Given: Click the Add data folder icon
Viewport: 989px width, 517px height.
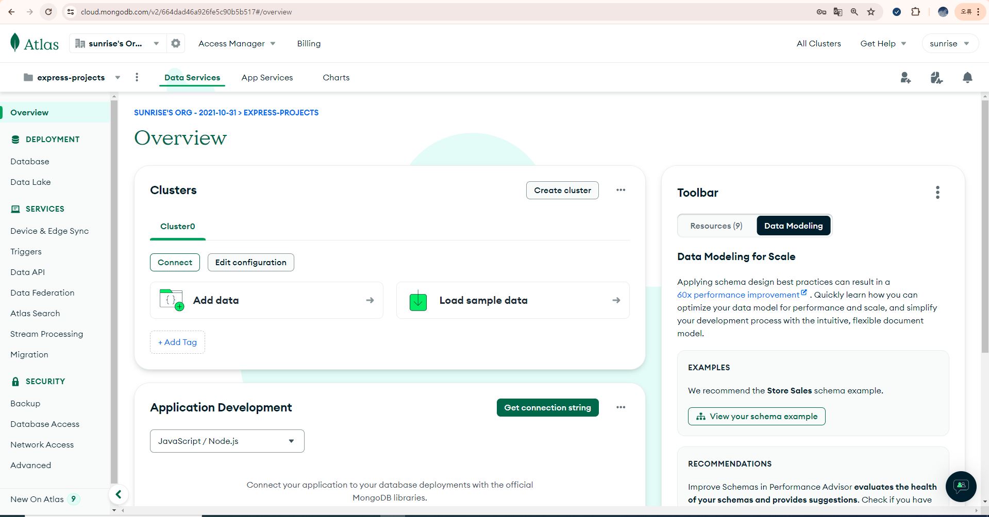Looking at the screenshot, I should (x=172, y=300).
